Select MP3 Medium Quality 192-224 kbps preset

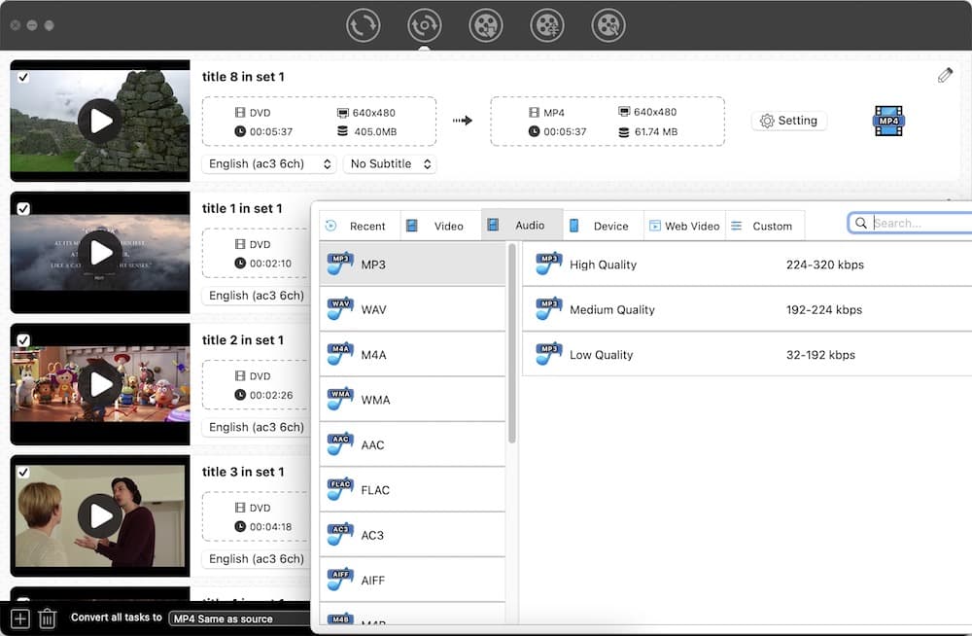tap(746, 309)
